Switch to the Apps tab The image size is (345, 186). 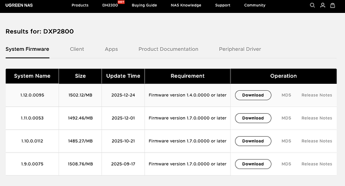(111, 49)
